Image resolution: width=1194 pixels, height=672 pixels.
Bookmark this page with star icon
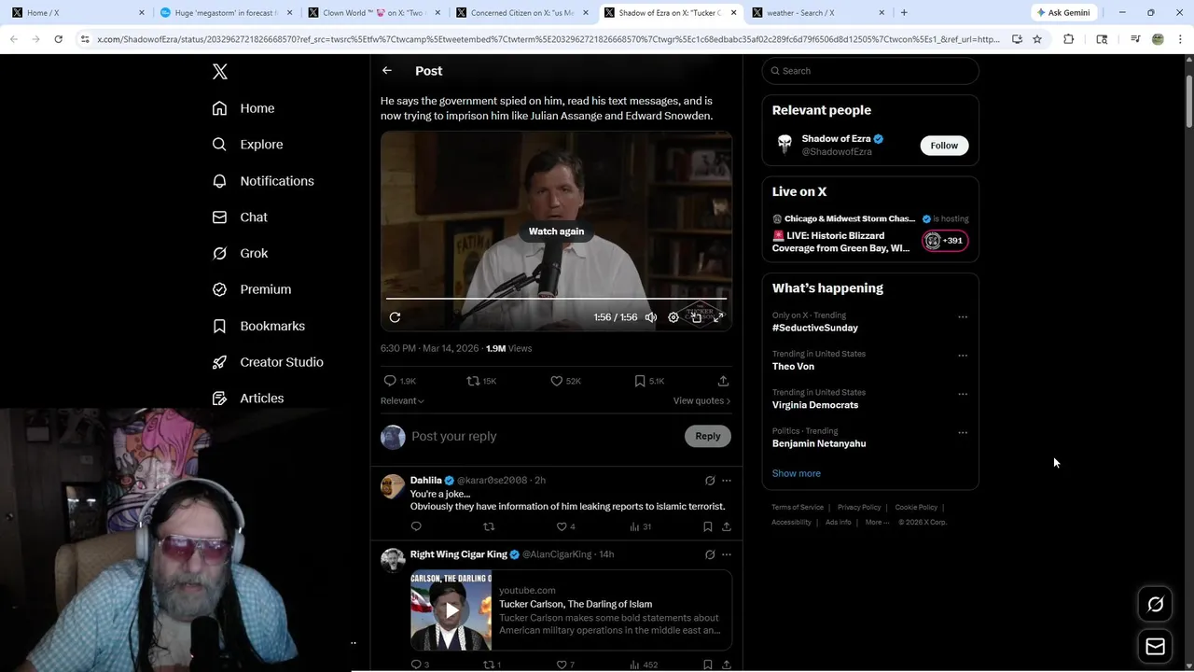(x=1037, y=39)
